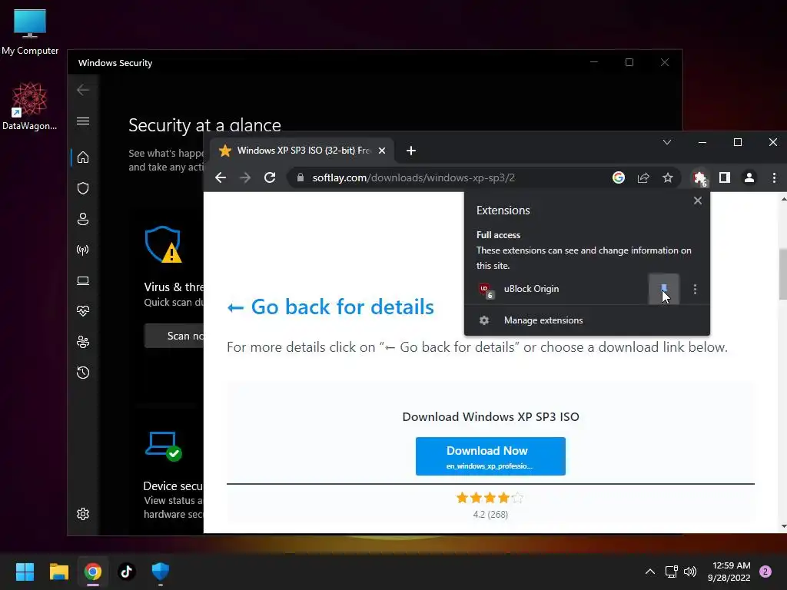The image size is (787, 590).
Task: View site information lock icon
Action: tap(301, 177)
